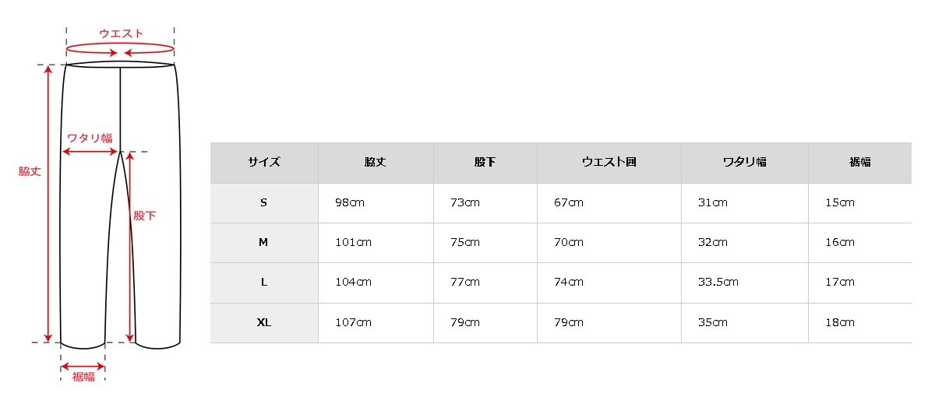Click the 股下 label on the diagram
928x404 pixels.
pyautogui.click(x=144, y=216)
